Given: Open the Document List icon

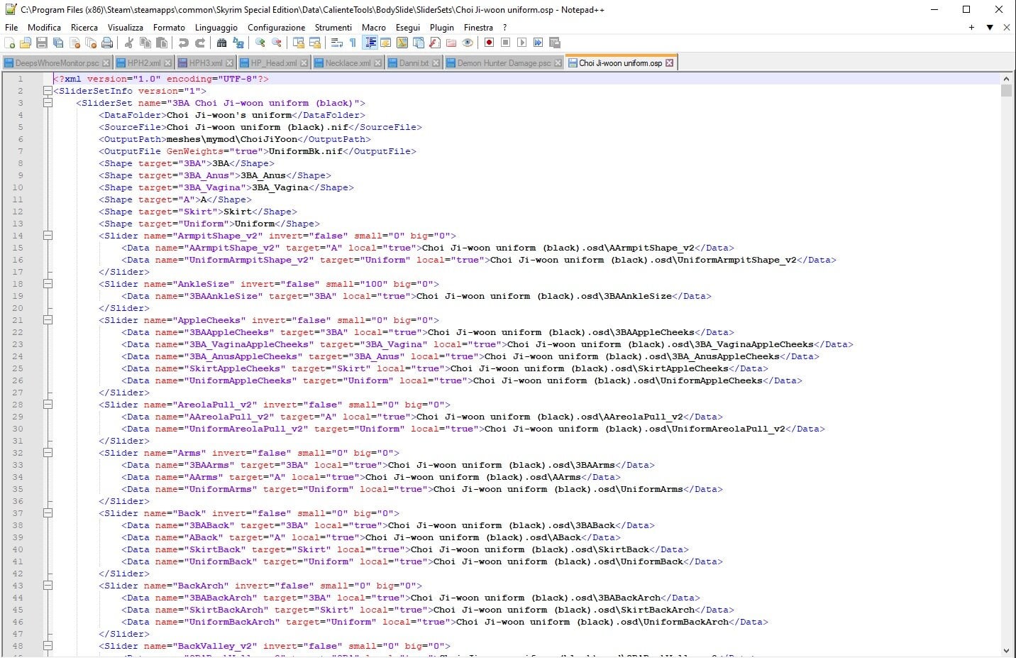Looking at the screenshot, I should (419, 43).
